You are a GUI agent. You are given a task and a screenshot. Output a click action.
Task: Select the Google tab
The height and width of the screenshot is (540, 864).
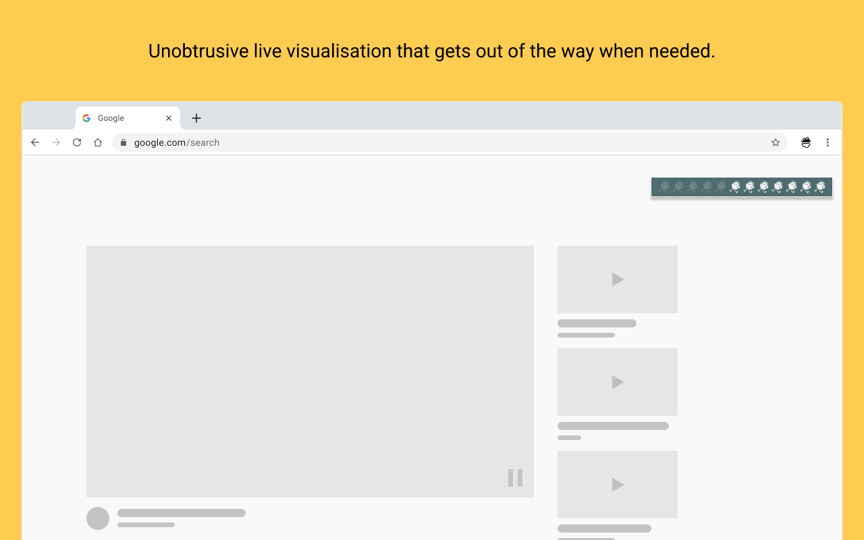tap(128, 118)
